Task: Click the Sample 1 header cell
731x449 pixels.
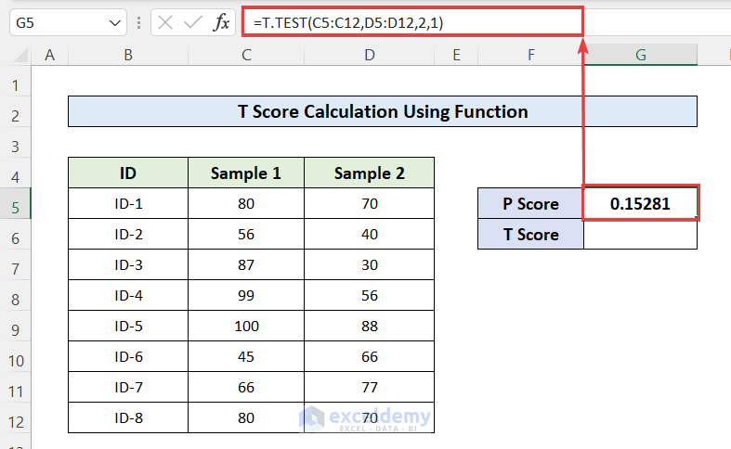Action: click(245, 173)
